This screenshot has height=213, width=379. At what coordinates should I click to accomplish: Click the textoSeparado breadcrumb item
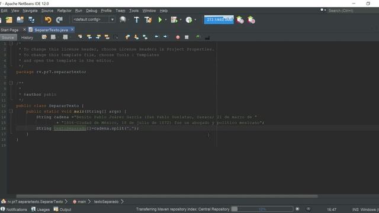[x=106, y=201]
